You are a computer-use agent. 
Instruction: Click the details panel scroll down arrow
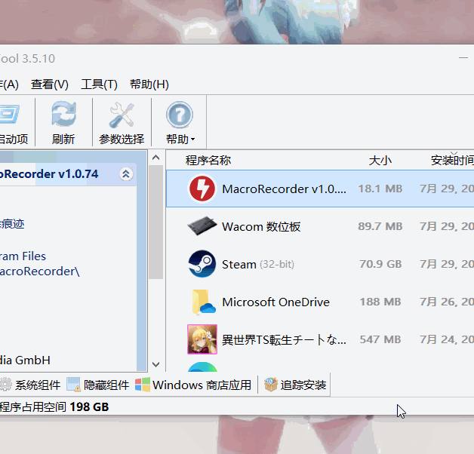pyautogui.click(x=156, y=364)
